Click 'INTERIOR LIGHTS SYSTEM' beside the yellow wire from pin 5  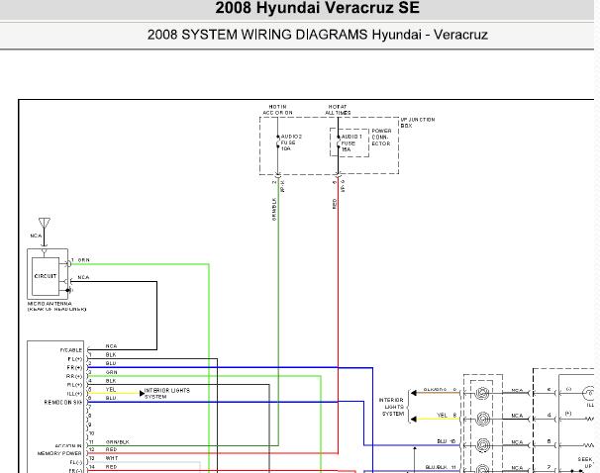167,394
